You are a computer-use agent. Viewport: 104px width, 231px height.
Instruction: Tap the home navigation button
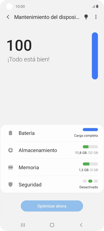point(52,225)
